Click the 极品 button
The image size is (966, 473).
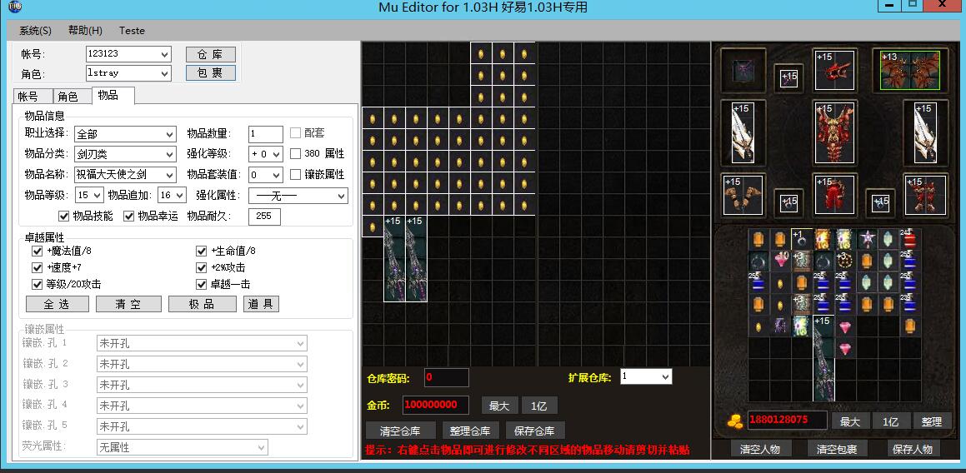[x=202, y=304]
